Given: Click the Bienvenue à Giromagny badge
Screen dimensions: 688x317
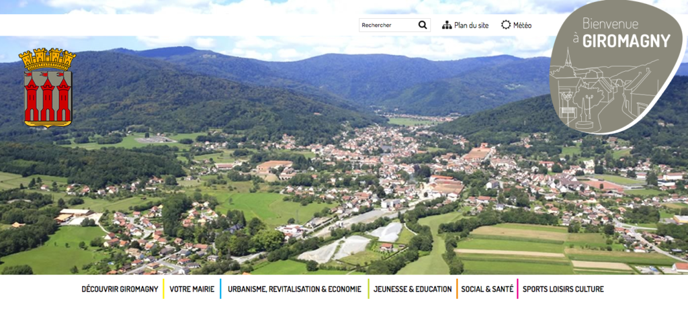Looking at the screenshot, I should coord(617,66).
